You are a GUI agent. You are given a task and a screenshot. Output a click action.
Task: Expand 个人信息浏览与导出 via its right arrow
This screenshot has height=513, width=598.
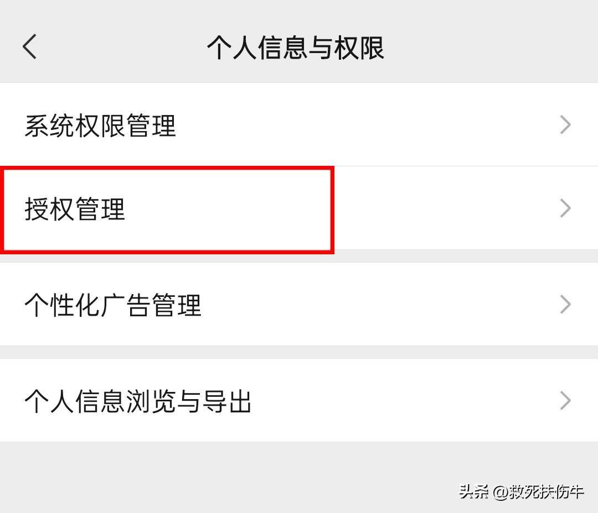click(x=565, y=401)
